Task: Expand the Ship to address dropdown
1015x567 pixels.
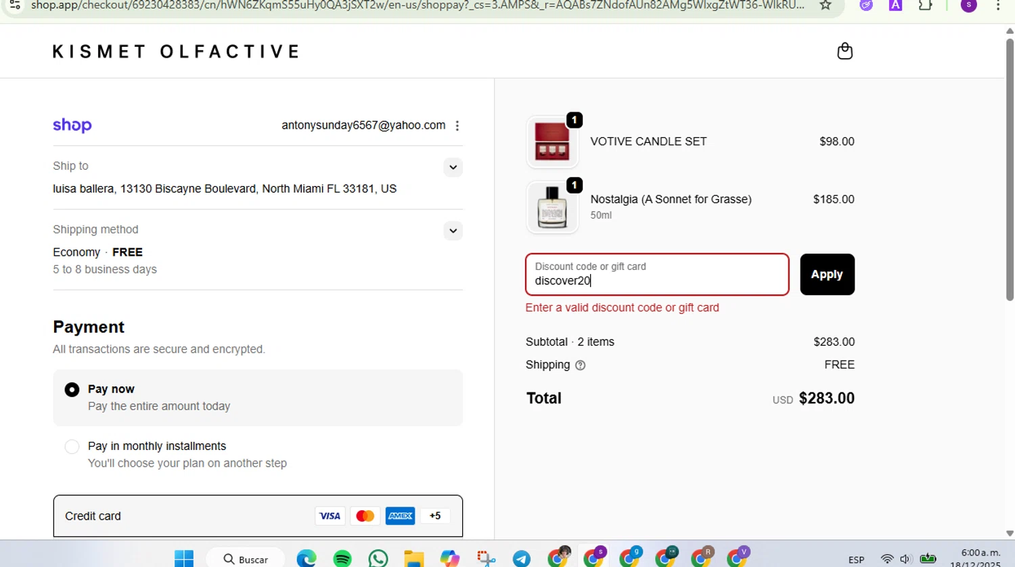Action: click(x=453, y=167)
